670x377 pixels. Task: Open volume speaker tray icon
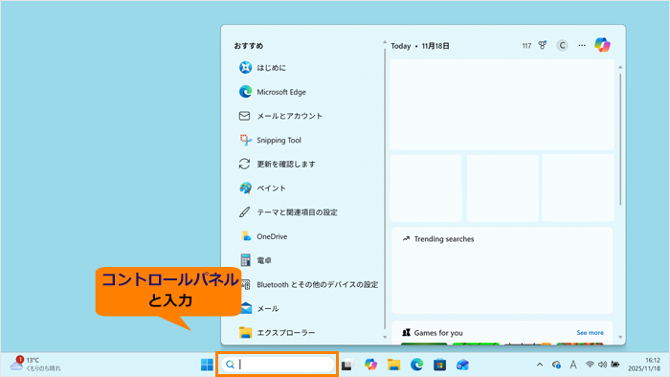[602, 365]
